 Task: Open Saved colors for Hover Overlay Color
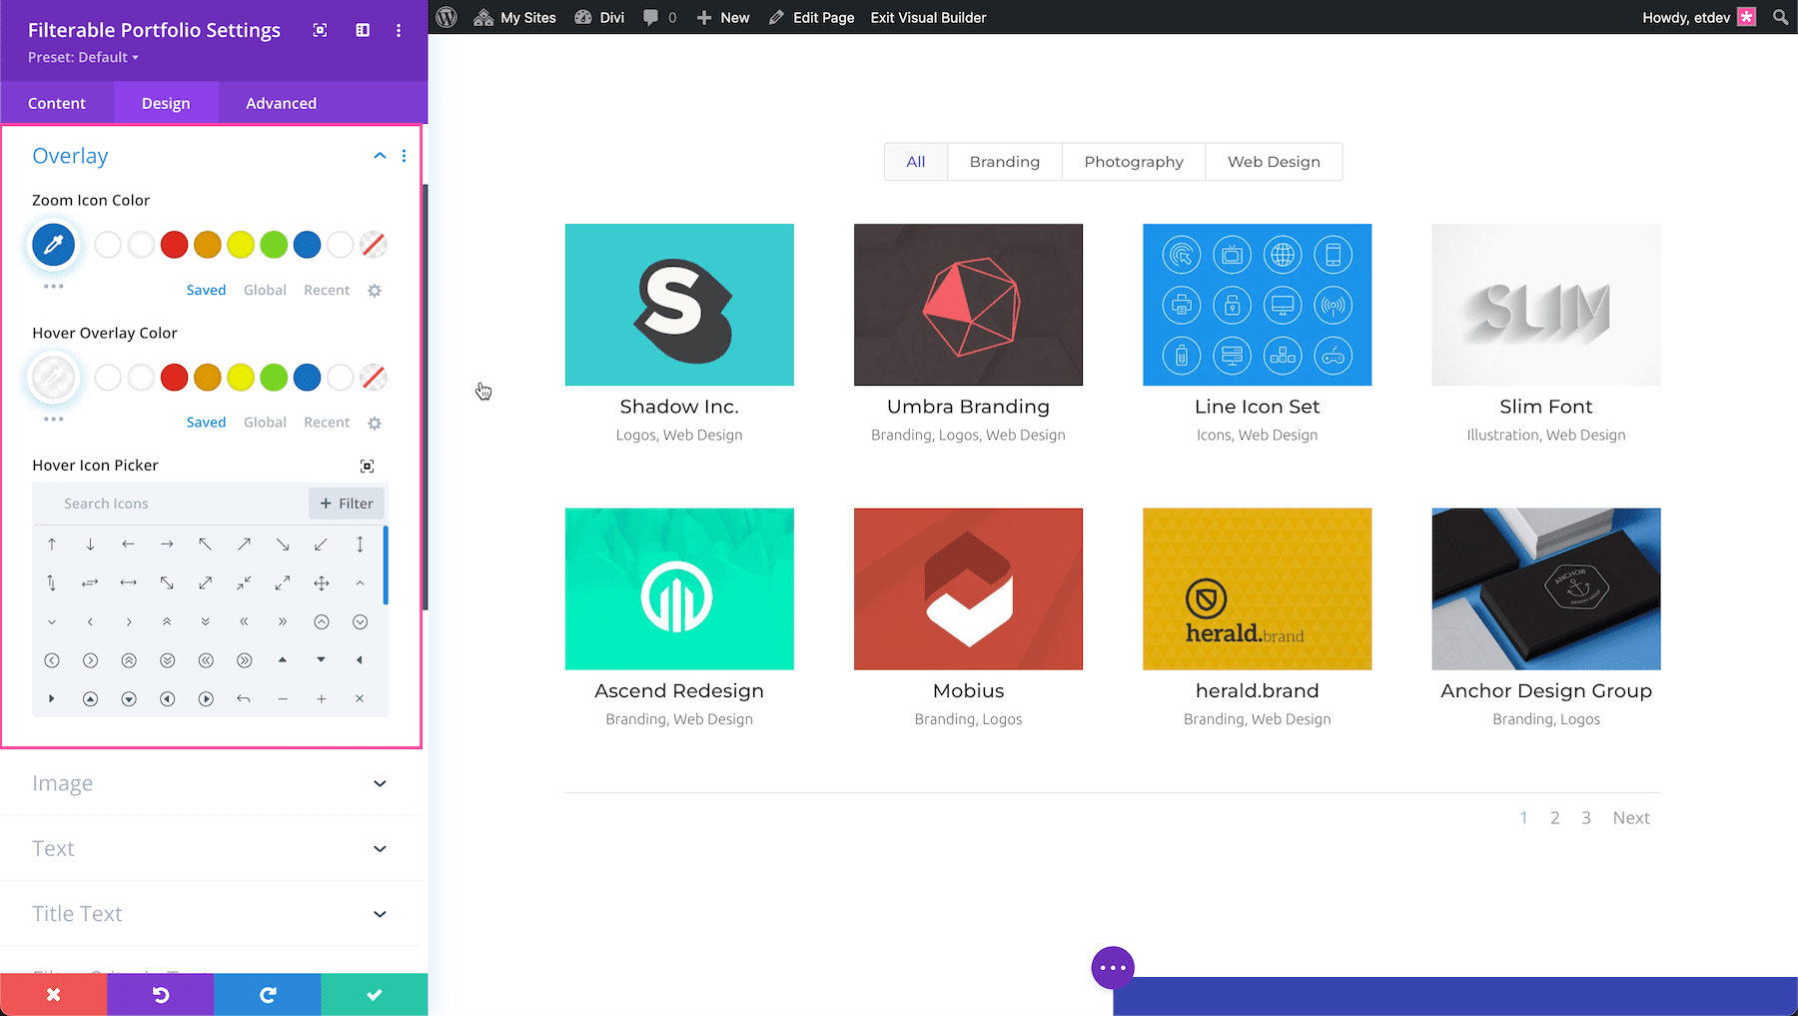[x=206, y=422]
